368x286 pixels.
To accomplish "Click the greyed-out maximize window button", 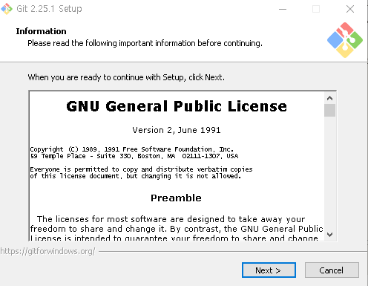I will [316, 9].
